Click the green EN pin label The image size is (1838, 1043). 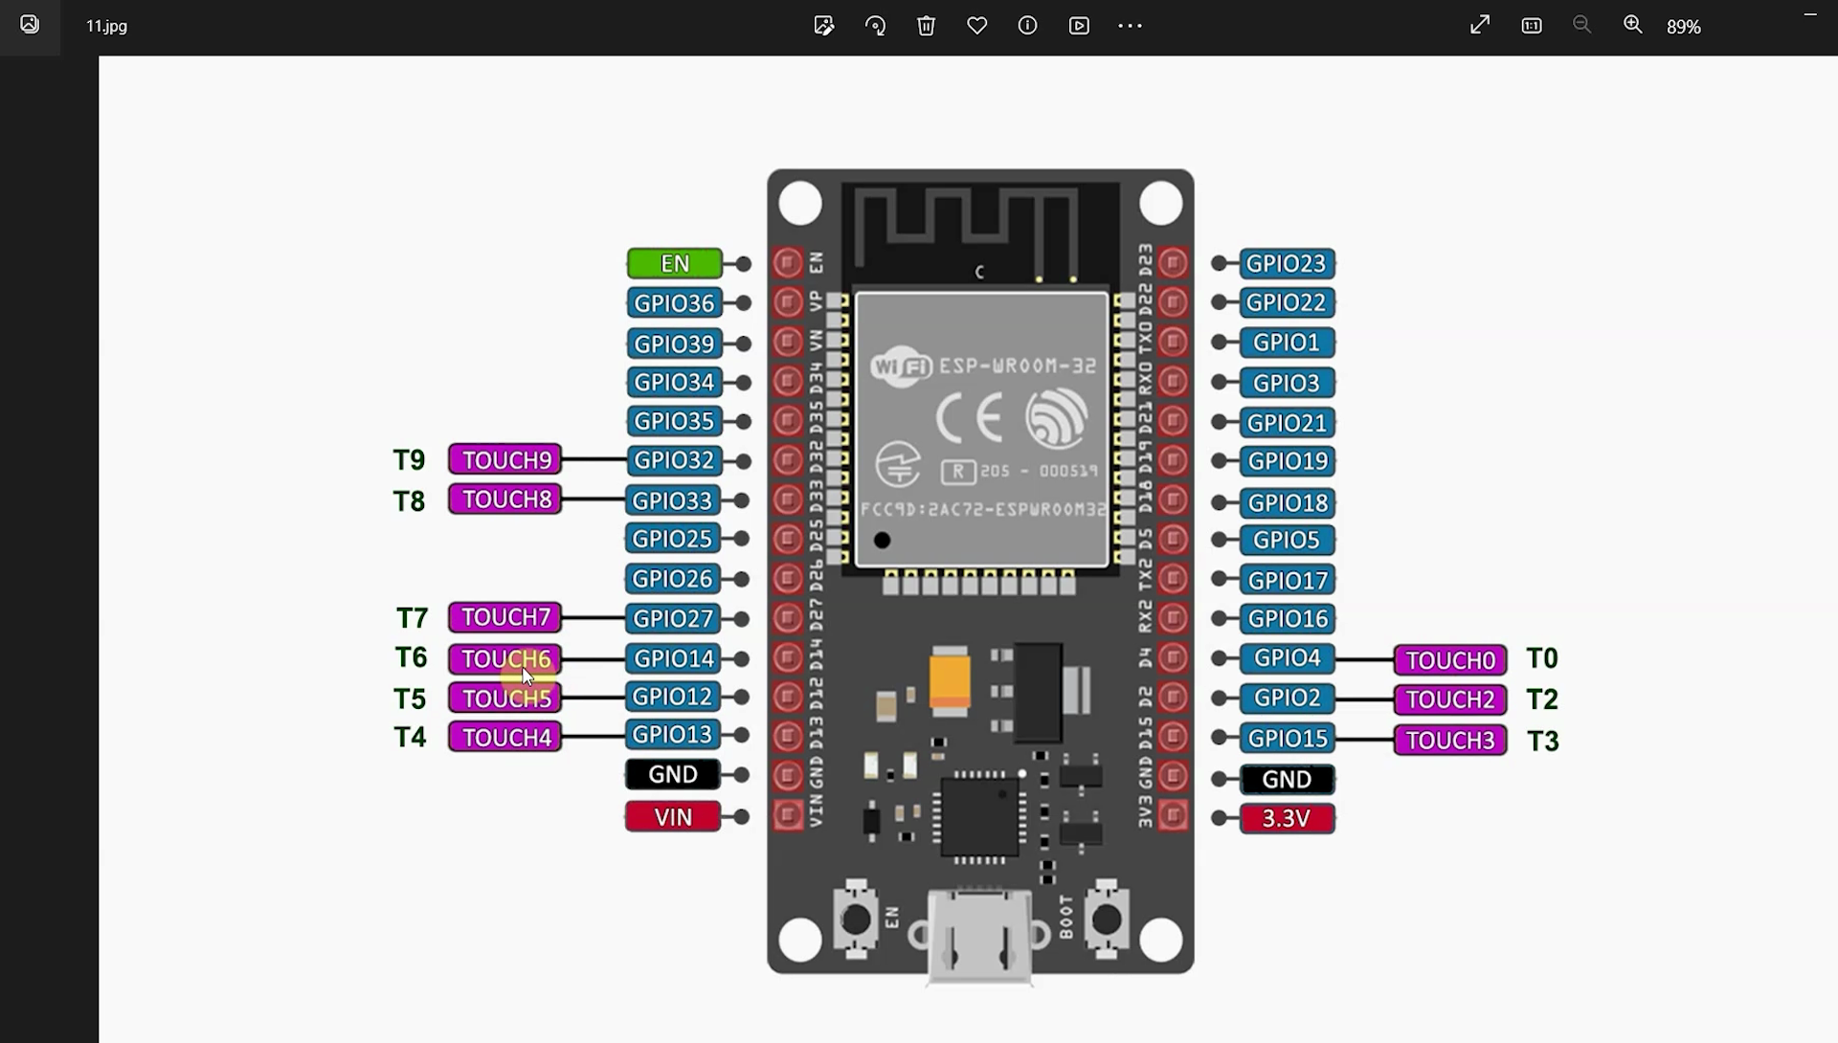point(674,263)
